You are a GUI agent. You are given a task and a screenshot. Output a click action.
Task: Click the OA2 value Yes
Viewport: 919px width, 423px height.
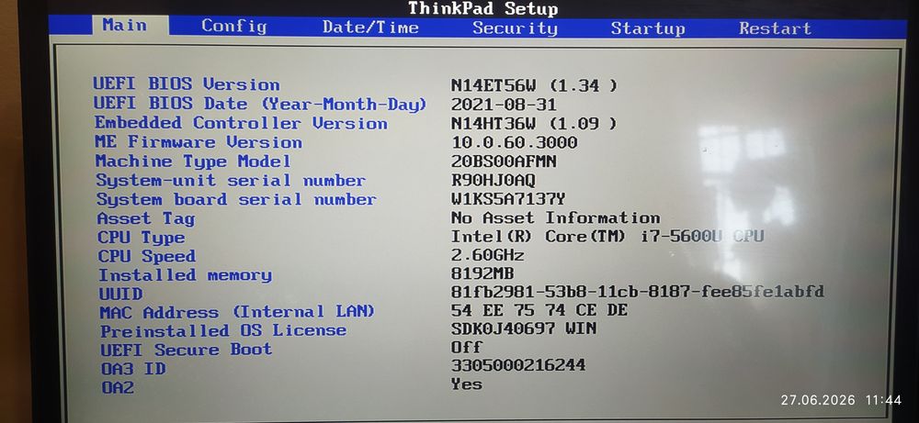[x=467, y=384]
